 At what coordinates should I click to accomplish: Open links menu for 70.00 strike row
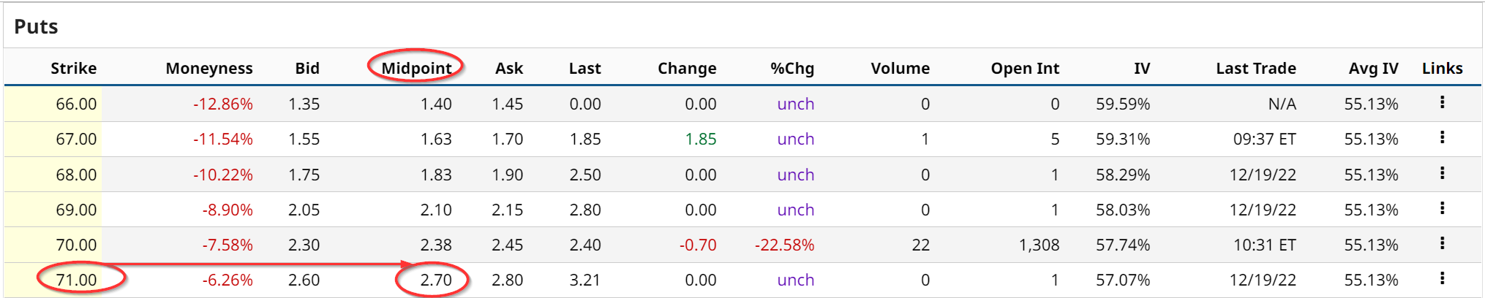(x=1442, y=243)
